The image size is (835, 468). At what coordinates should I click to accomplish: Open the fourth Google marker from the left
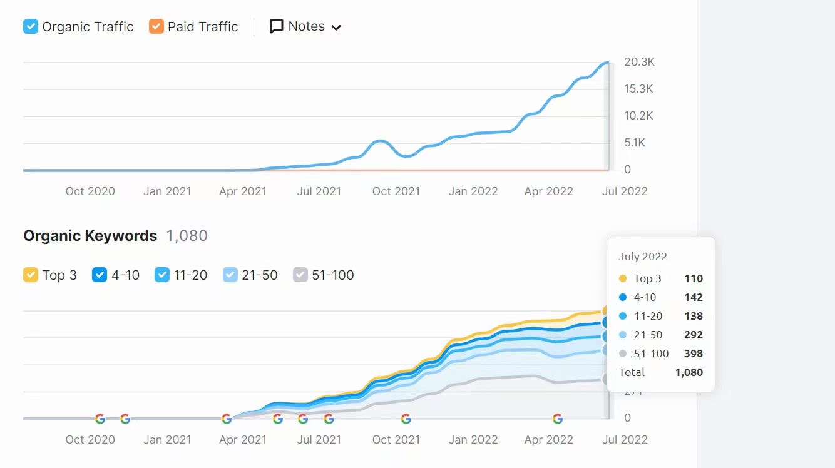(x=278, y=419)
